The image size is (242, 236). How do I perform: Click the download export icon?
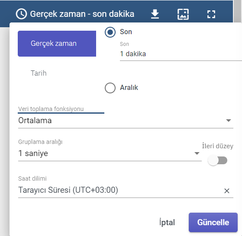pyautogui.click(x=155, y=14)
